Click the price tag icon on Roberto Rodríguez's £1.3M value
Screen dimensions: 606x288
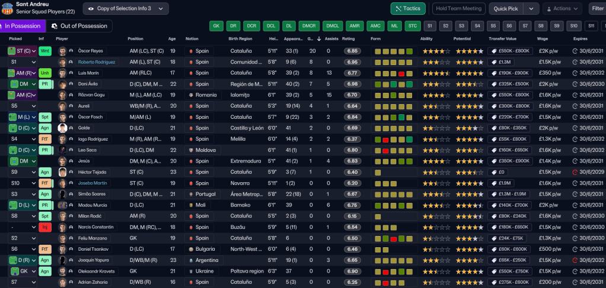(x=493, y=62)
